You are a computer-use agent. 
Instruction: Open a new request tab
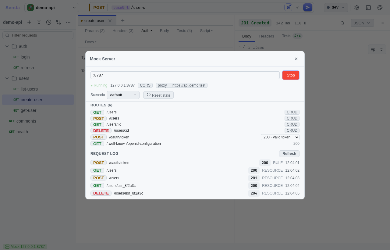pos(123,20)
